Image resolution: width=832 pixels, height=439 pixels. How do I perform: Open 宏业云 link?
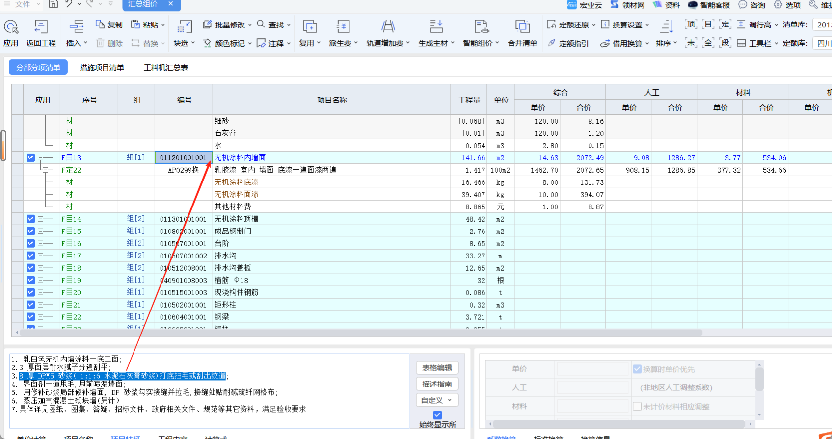pyautogui.click(x=585, y=5)
